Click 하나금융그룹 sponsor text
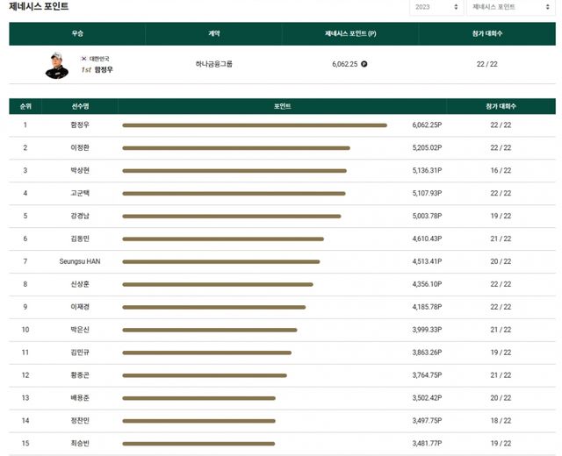The image size is (562, 456). point(214,64)
